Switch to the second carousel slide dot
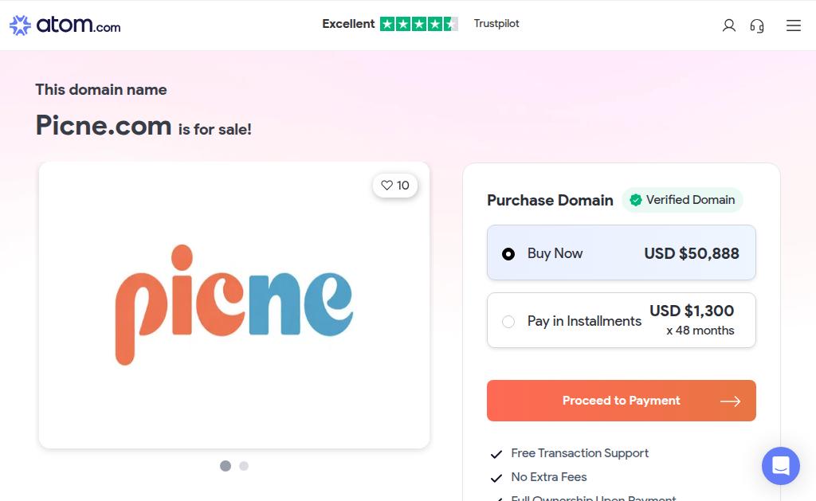This screenshot has width=816, height=501. pos(244,466)
